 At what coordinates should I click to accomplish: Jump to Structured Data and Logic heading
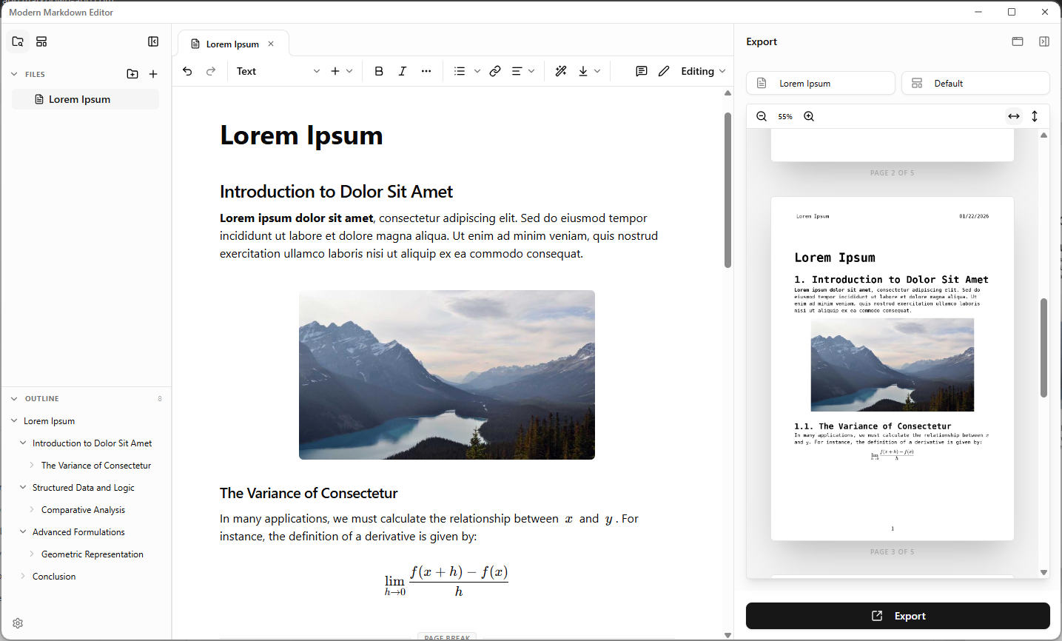(x=84, y=487)
